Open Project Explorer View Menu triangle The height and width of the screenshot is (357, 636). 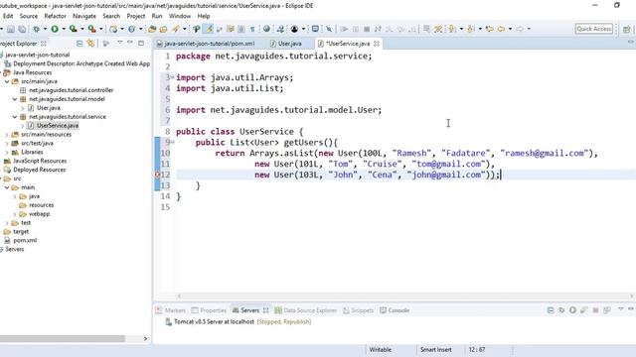click(119, 43)
